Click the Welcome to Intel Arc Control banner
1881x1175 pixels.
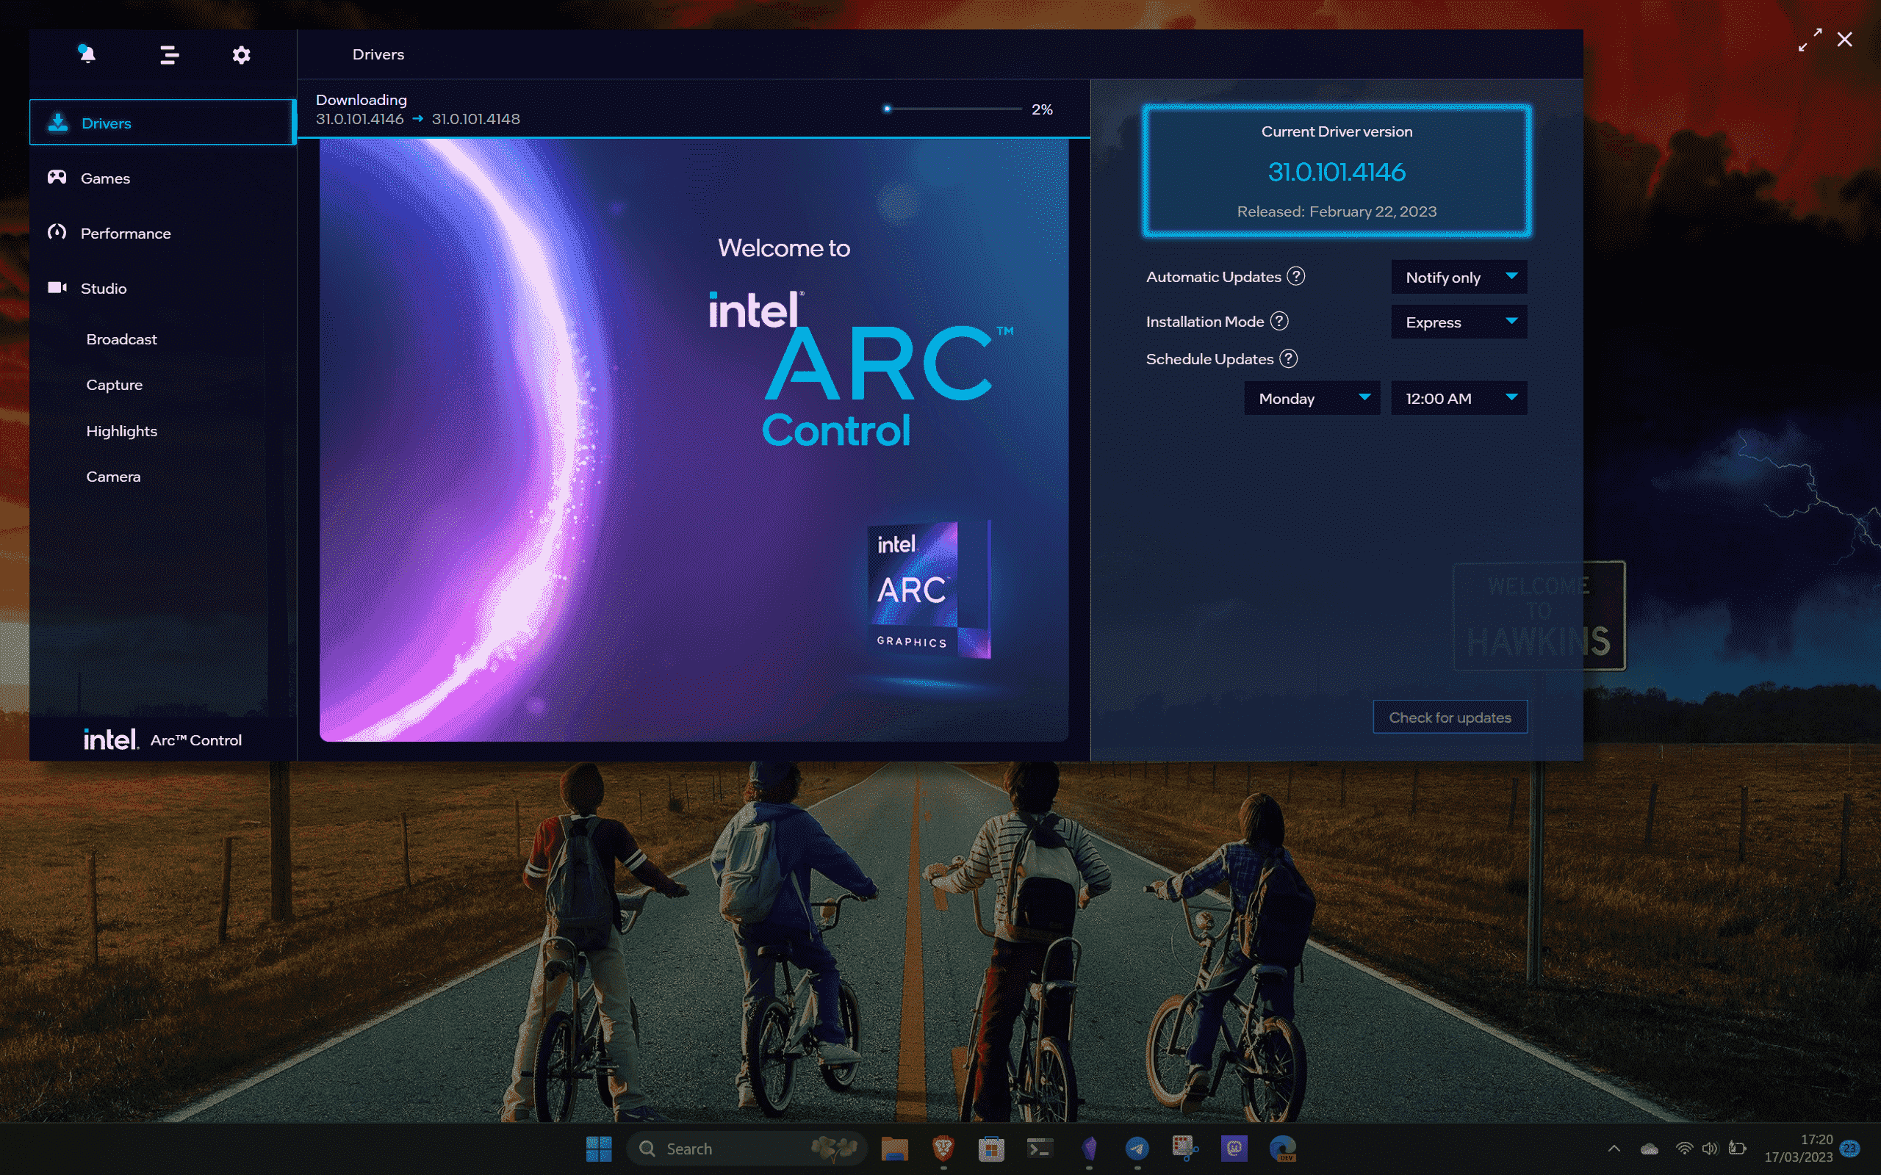point(694,440)
